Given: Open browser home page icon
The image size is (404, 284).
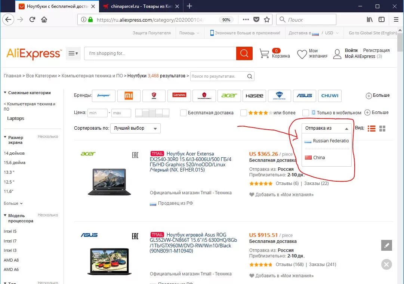Looking at the screenshot, I should [x=44, y=19].
